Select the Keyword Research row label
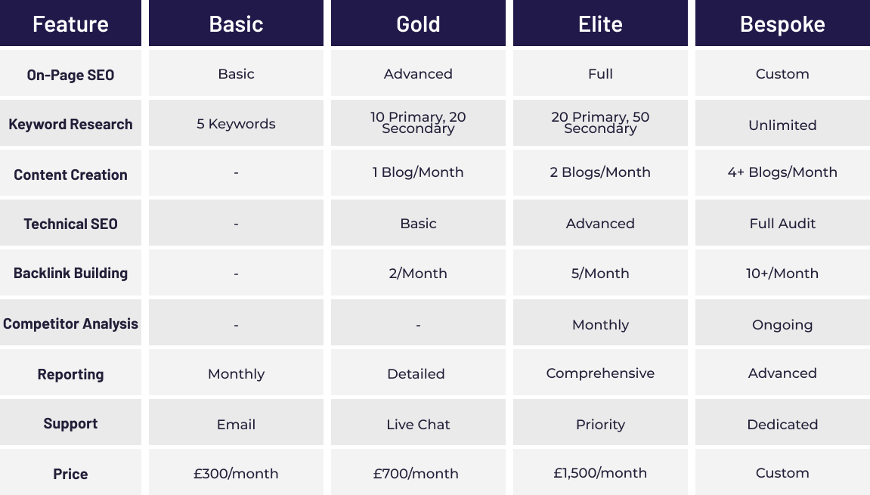870x495 pixels. click(70, 124)
